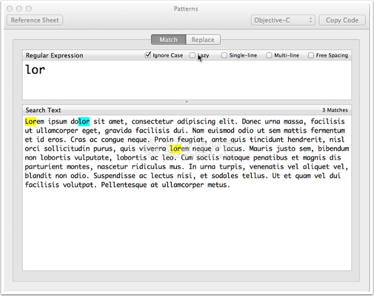Click the word 'parturient' in search text
Image resolution: width=374 pixels, height=296 pixels.
[x=44, y=167]
